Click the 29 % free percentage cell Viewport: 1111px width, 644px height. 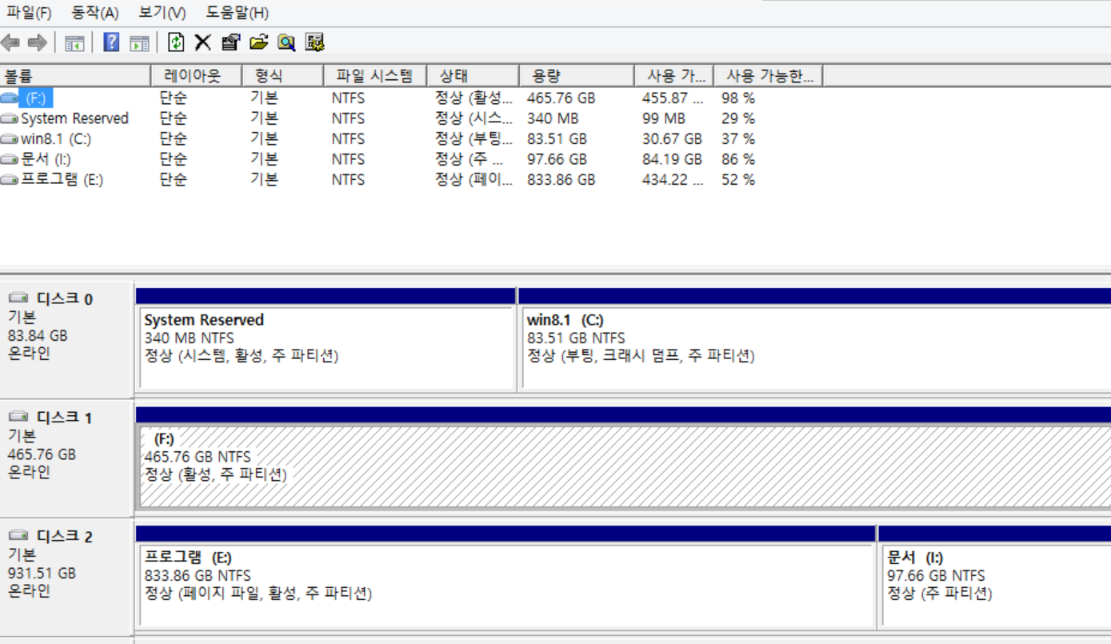(737, 118)
